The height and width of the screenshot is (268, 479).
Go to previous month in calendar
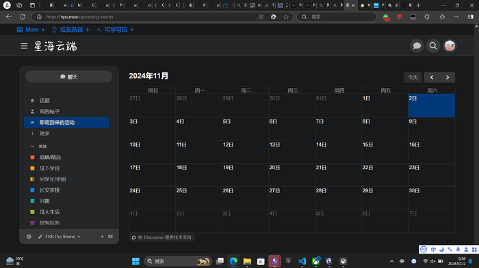click(x=432, y=77)
